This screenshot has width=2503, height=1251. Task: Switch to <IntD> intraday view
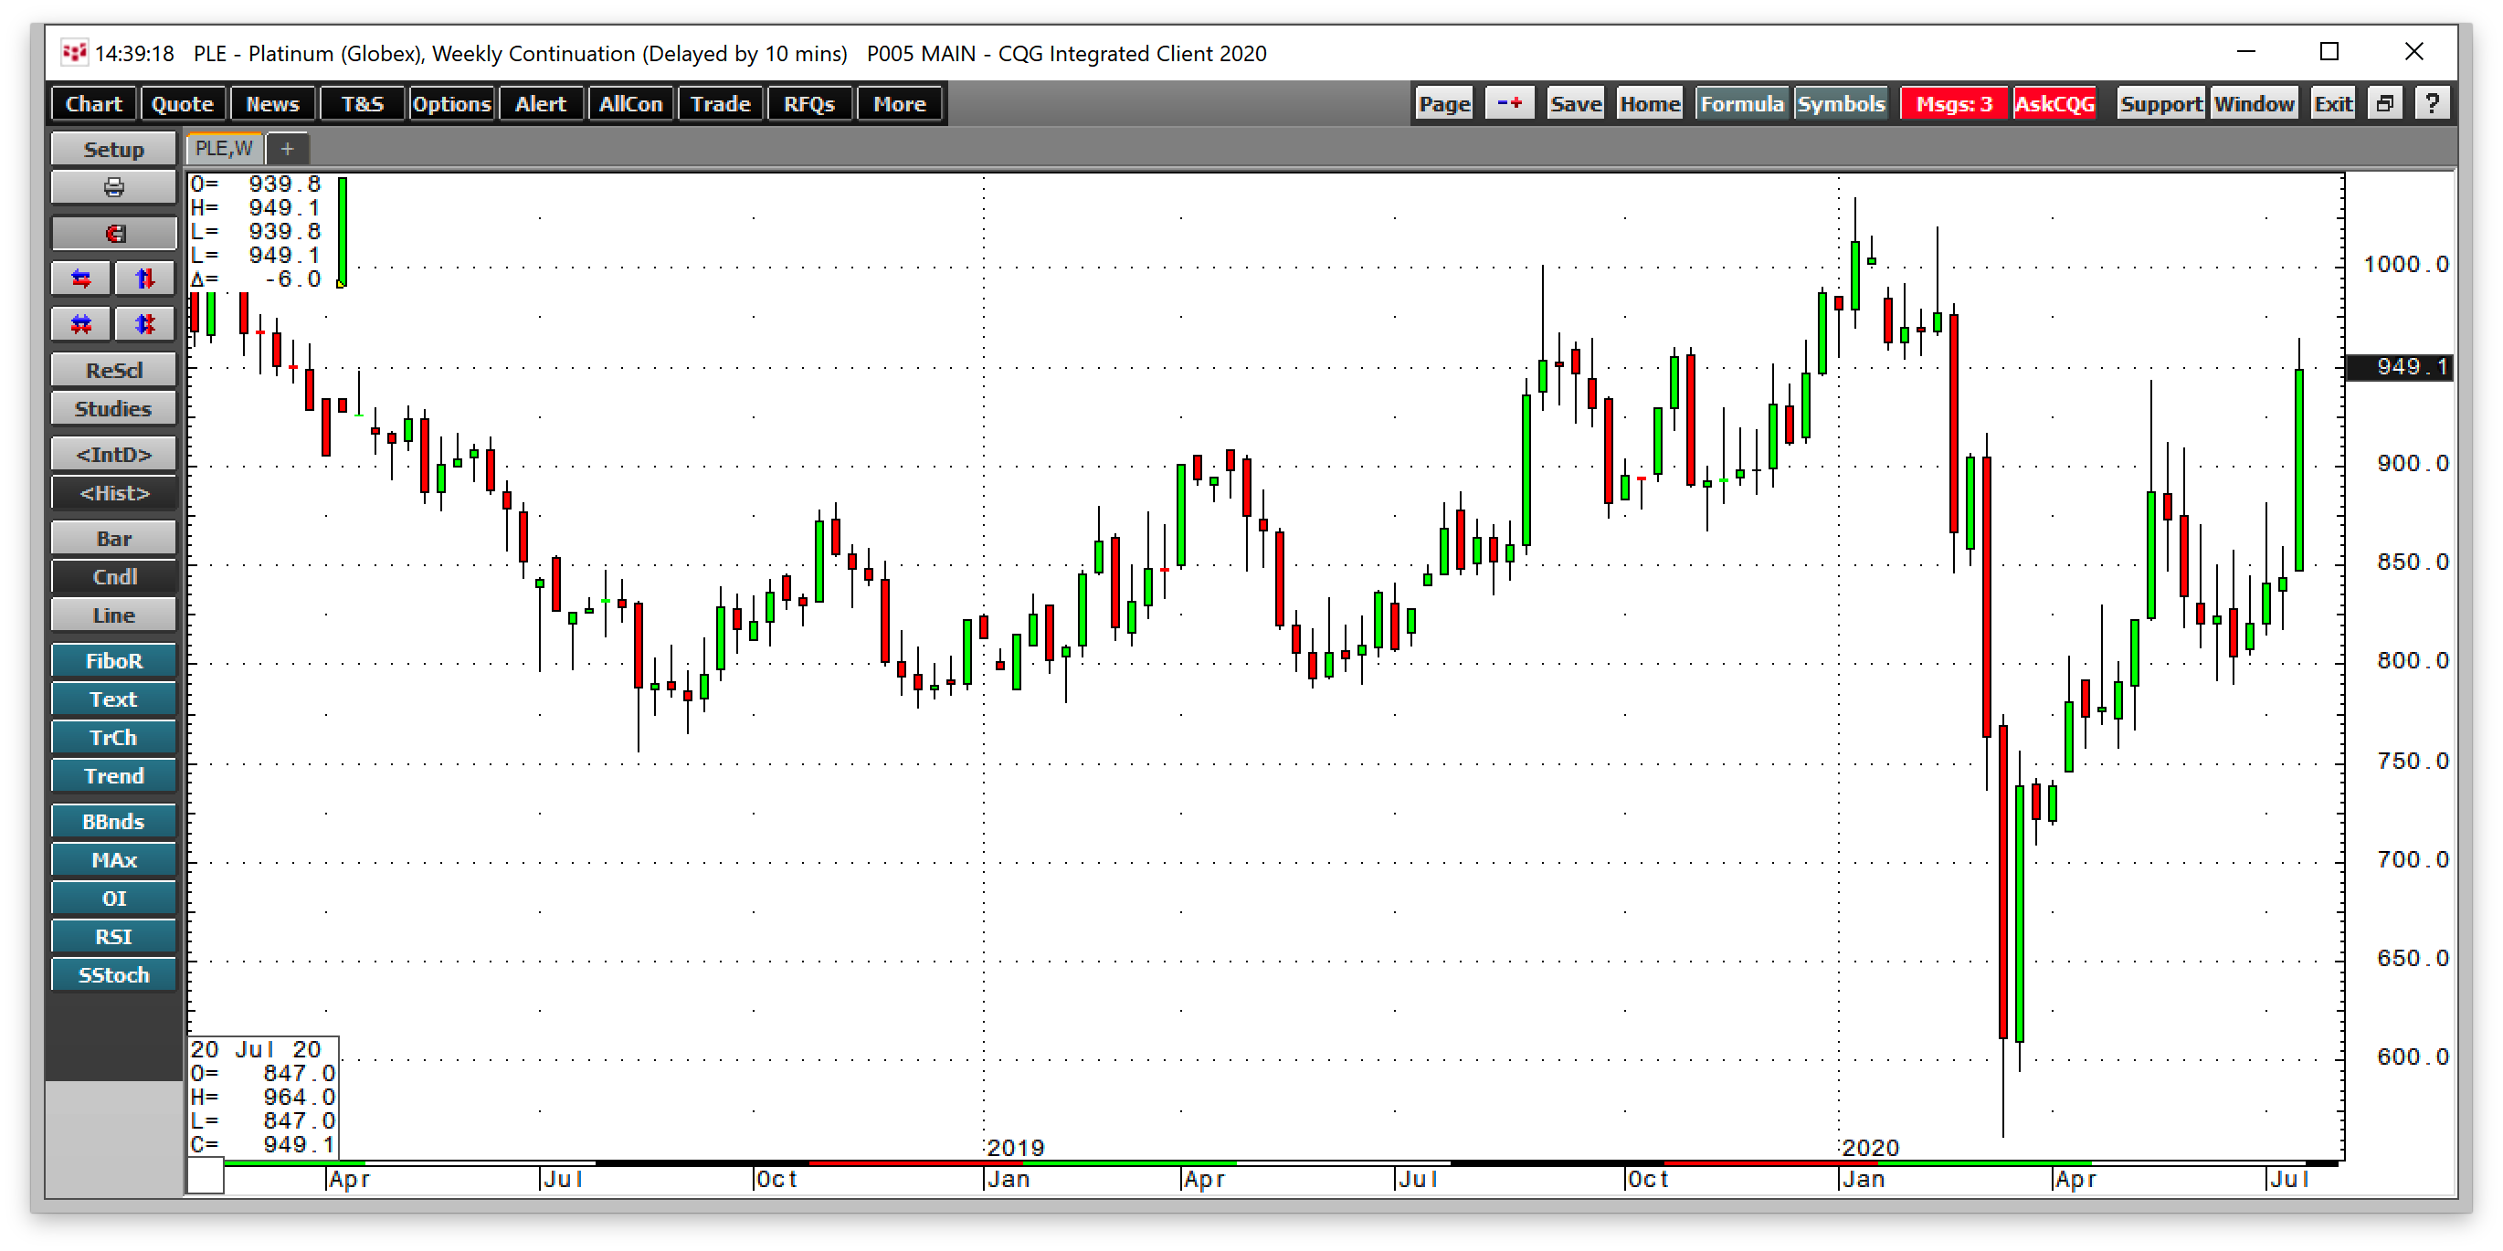[113, 455]
